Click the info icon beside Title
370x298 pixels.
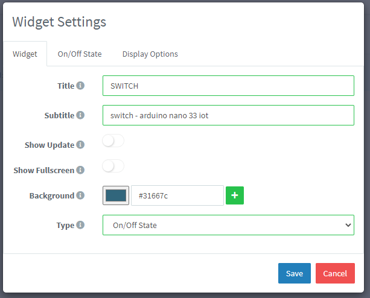tap(80, 86)
